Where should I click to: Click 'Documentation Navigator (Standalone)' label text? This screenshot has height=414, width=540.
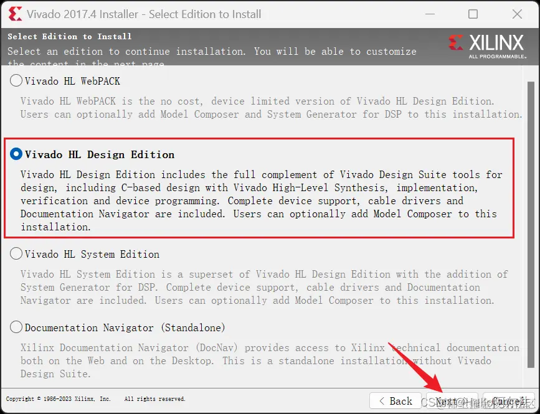[x=125, y=327]
